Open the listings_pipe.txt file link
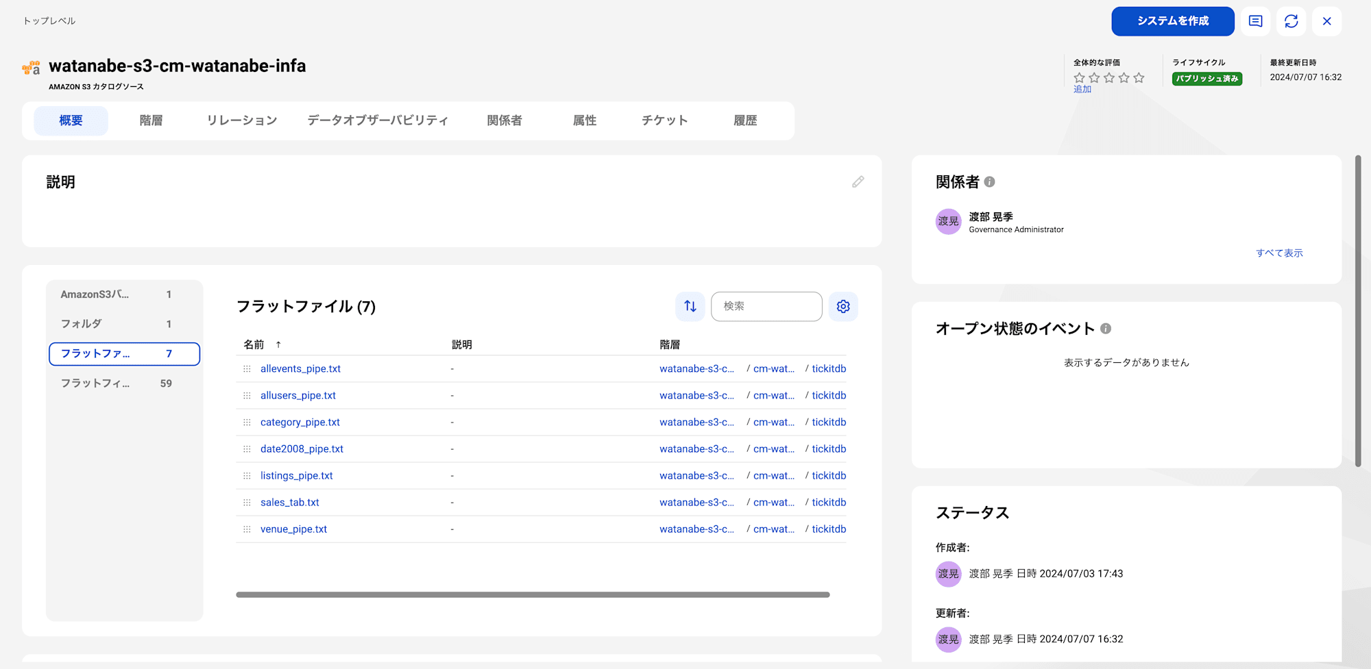The image size is (1371, 669). tap(297, 475)
